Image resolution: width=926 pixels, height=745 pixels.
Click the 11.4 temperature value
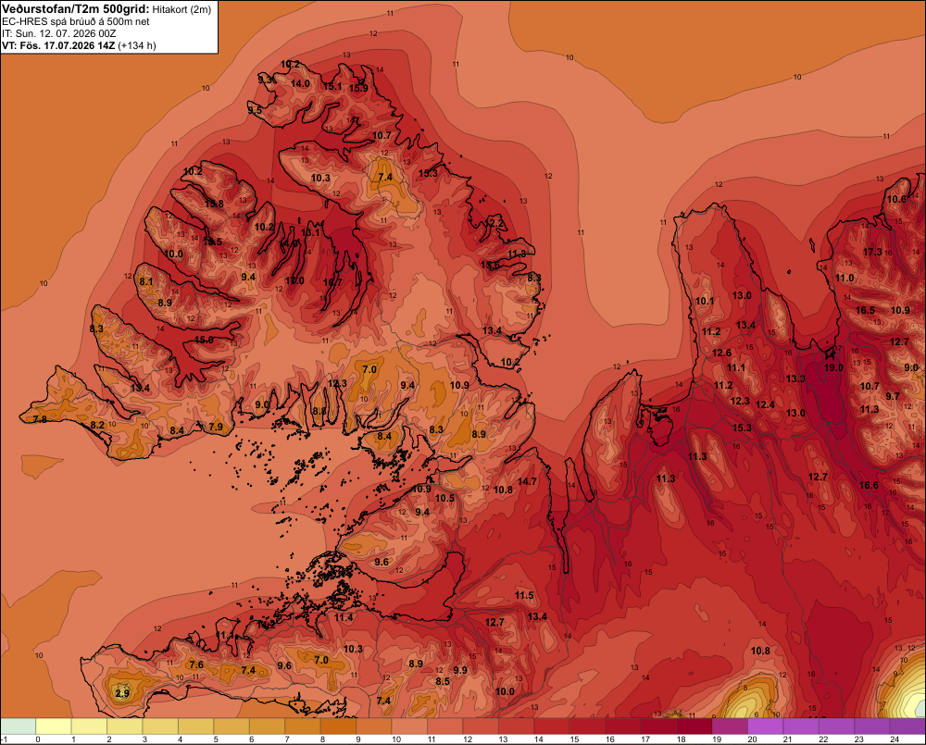(344, 617)
